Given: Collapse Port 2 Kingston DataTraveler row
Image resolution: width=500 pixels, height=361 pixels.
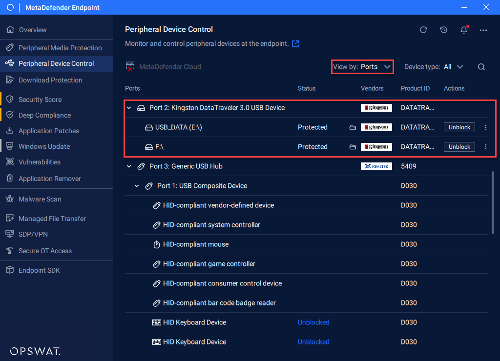Looking at the screenshot, I should [129, 108].
